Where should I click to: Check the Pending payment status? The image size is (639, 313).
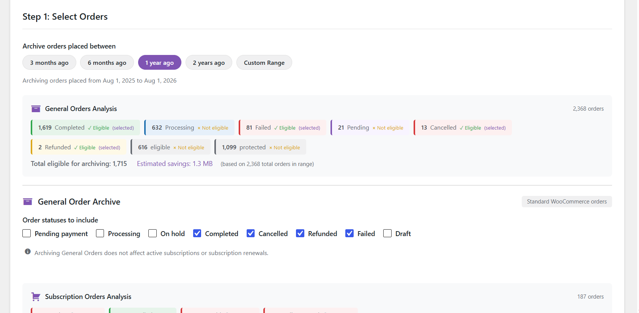pyautogui.click(x=27, y=233)
